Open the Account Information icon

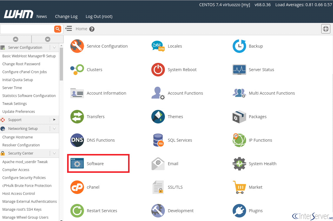click(x=77, y=93)
